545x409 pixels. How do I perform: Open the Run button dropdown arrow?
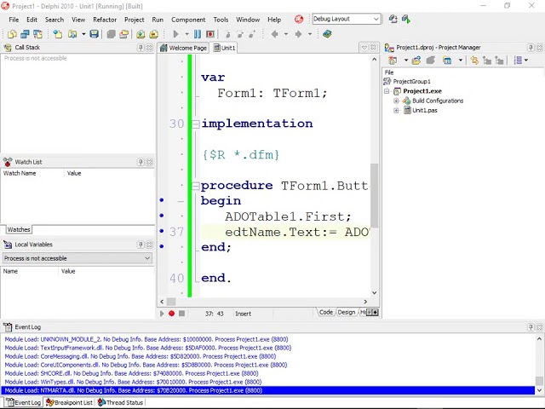(186, 34)
